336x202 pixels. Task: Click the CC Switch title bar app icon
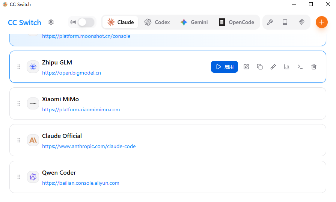pos(5,4)
